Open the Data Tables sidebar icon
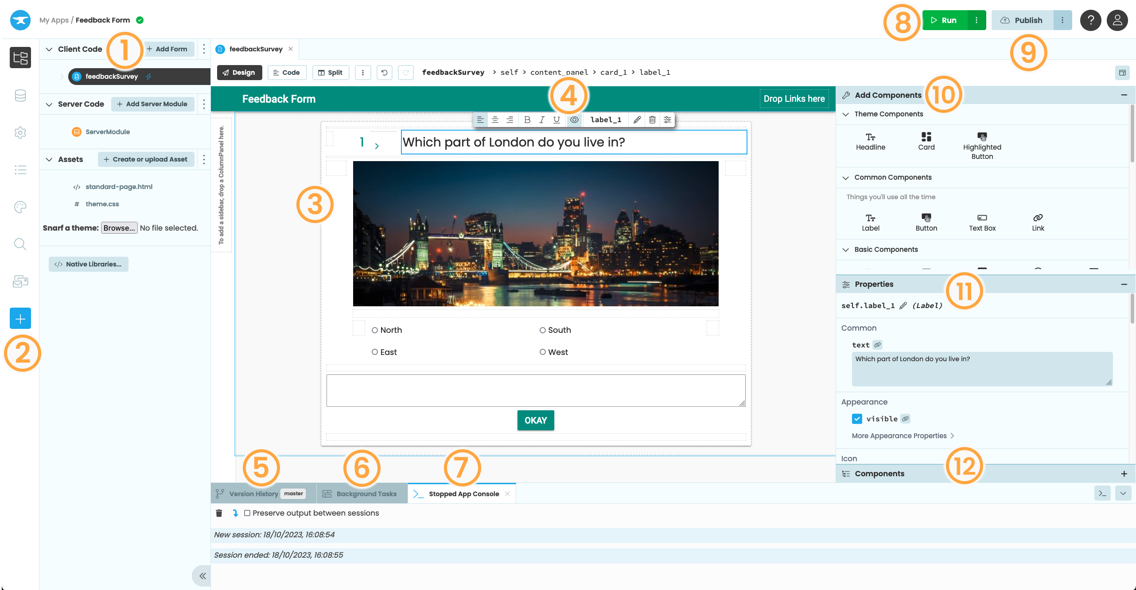Viewport: 1136px width, 590px height. (20, 96)
